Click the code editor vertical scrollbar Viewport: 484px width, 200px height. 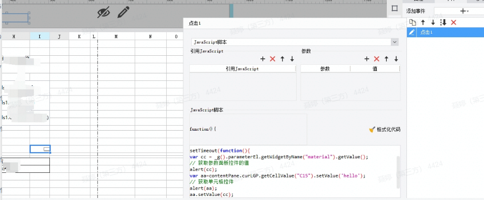(398, 172)
